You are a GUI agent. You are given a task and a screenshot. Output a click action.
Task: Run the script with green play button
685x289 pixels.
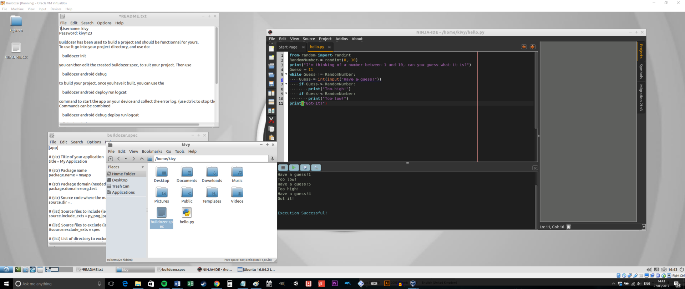click(x=294, y=167)
